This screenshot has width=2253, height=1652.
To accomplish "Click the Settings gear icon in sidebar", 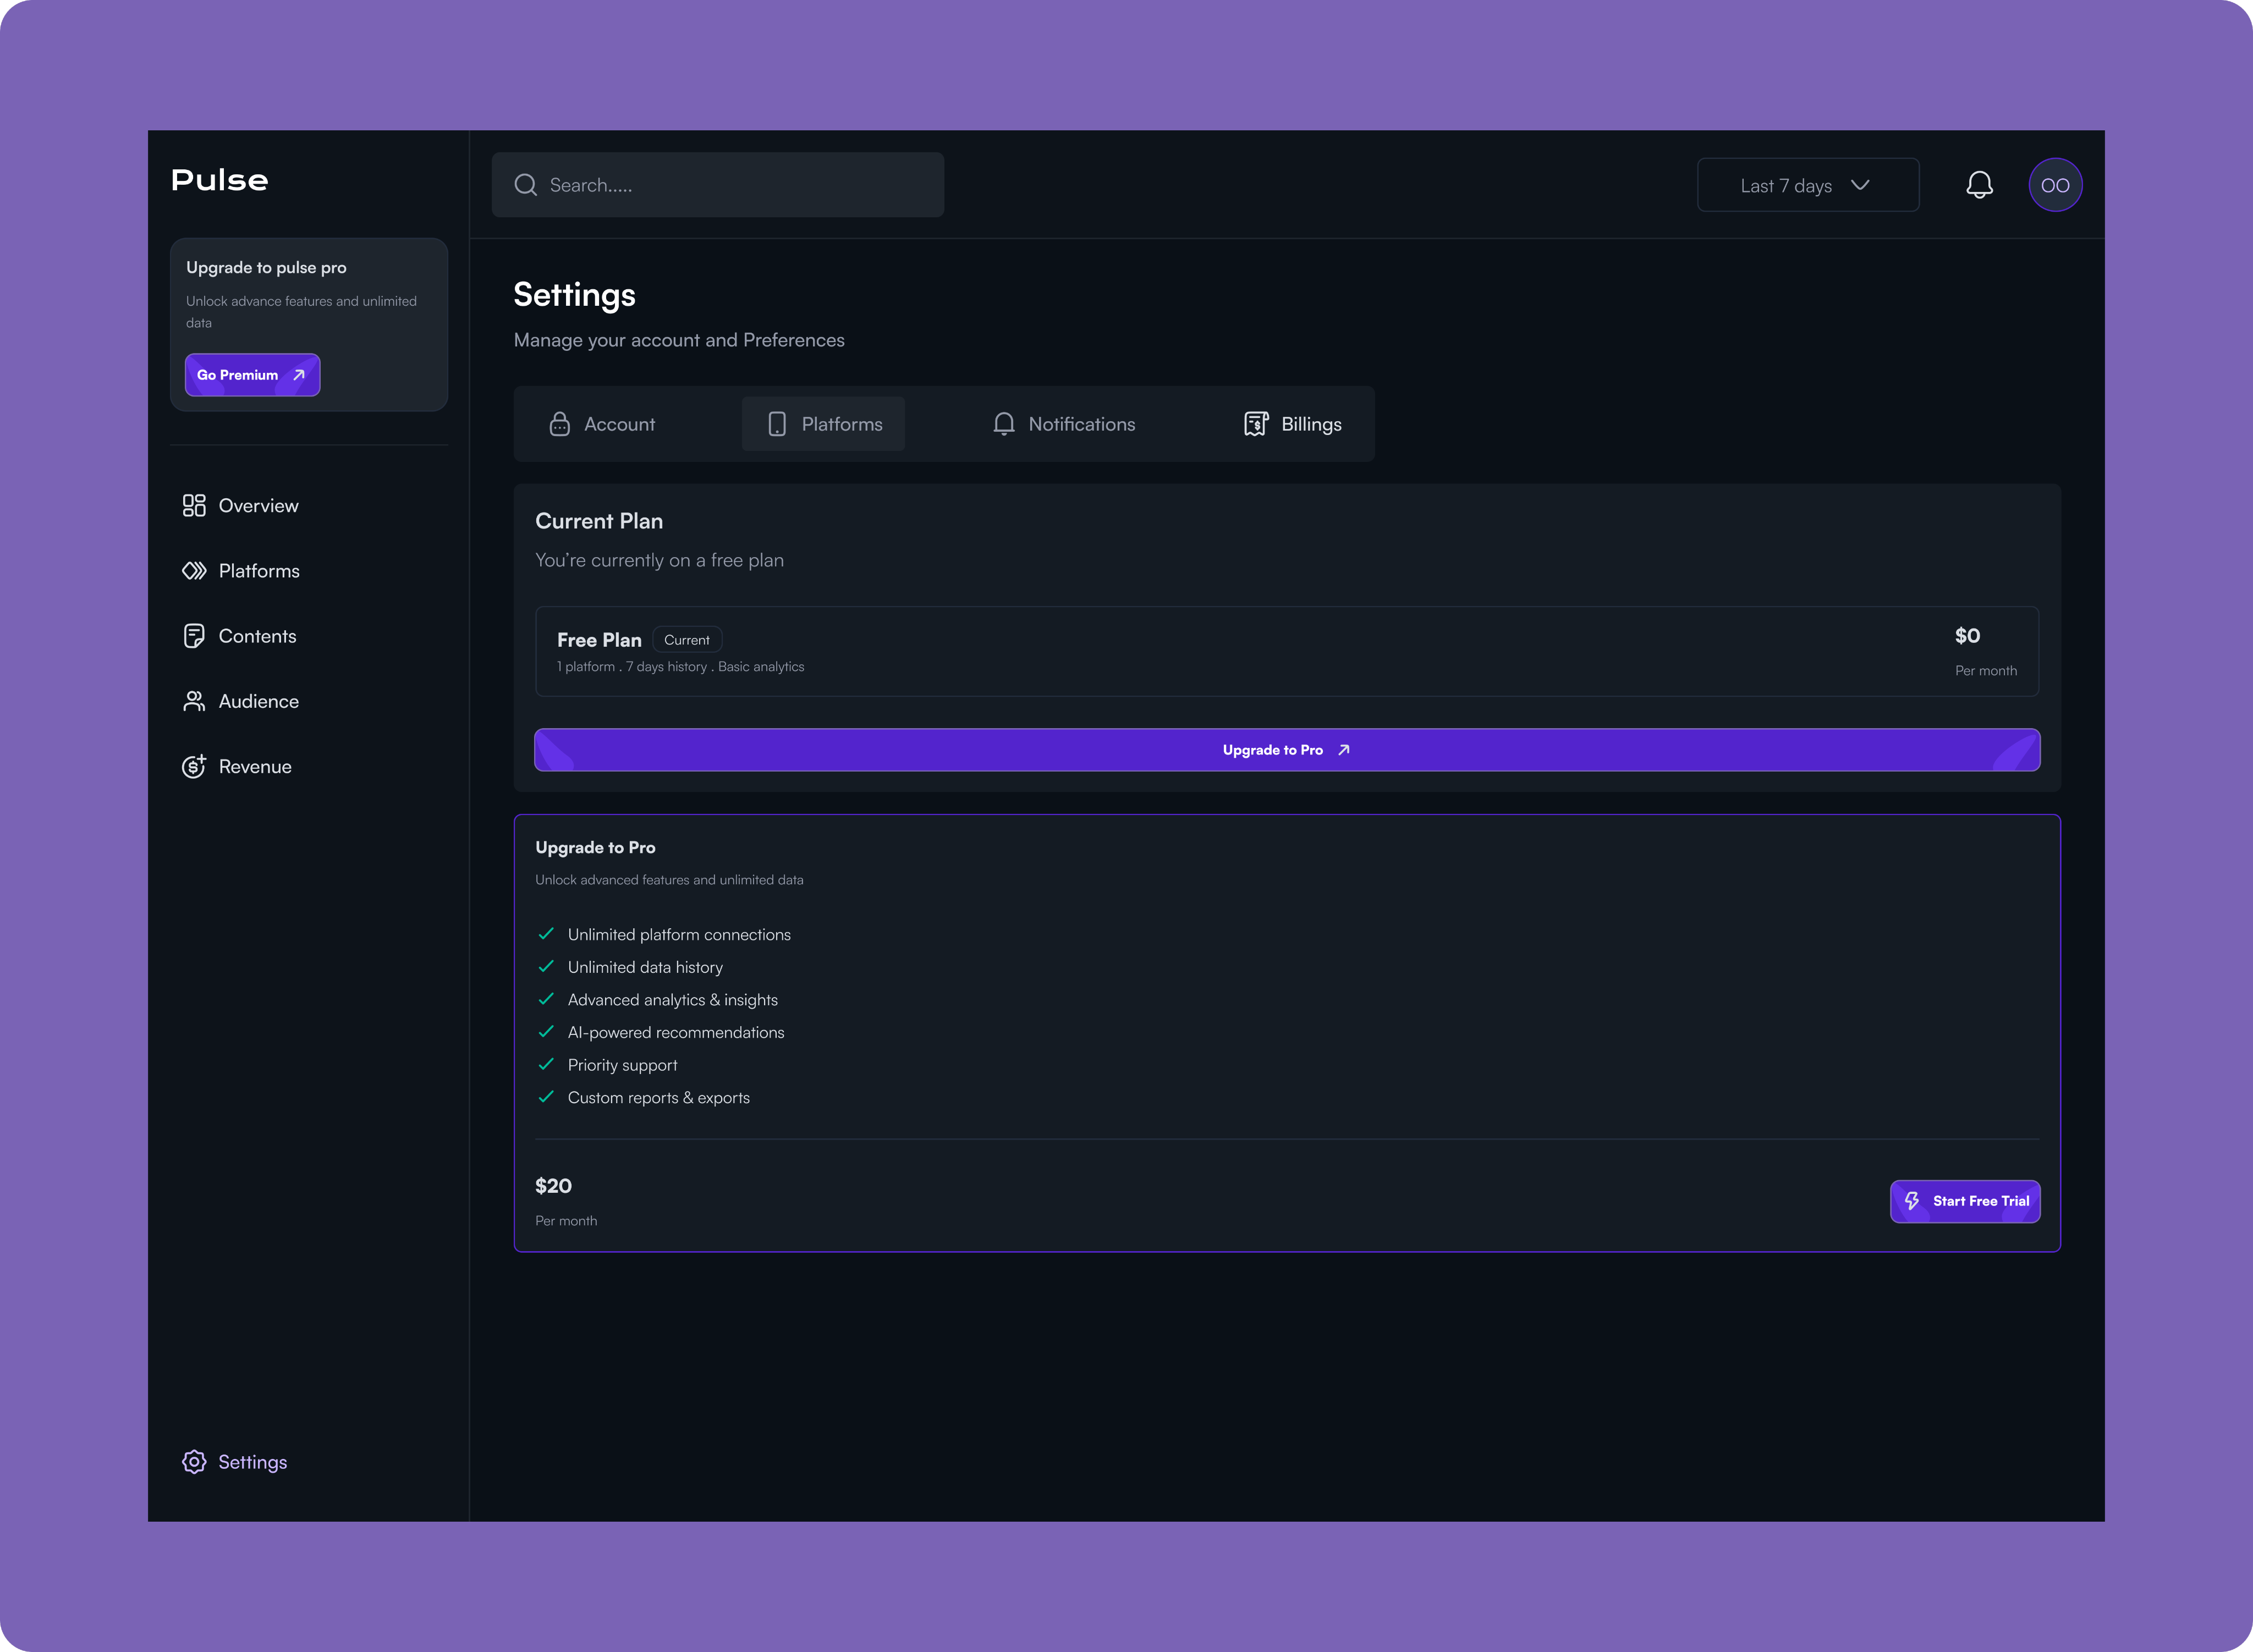I will pyautogui.click(x=194, y=1462).
